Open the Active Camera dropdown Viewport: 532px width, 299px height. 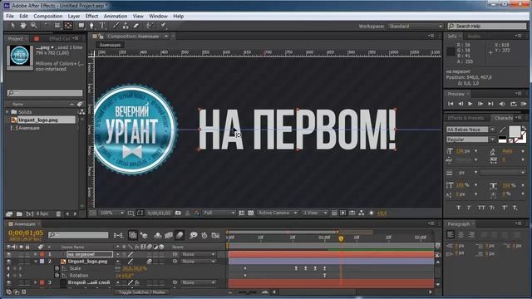[x=277, y=213]
